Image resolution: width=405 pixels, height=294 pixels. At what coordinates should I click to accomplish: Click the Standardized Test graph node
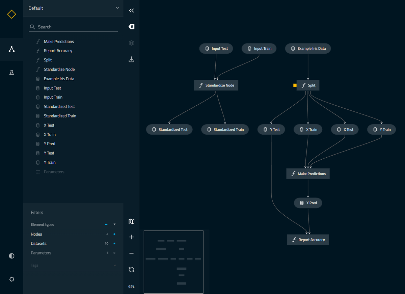pyautogui.click(x=169, y=130)
